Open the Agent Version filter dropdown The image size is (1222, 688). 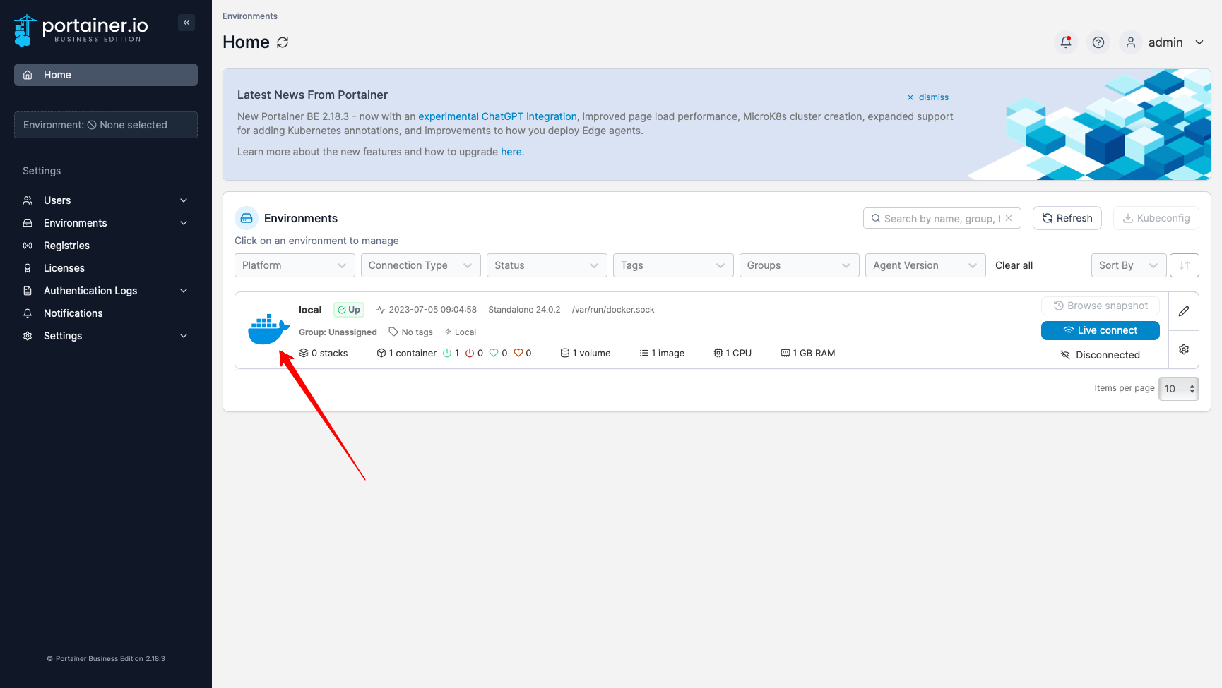click(x=925, y=265)
